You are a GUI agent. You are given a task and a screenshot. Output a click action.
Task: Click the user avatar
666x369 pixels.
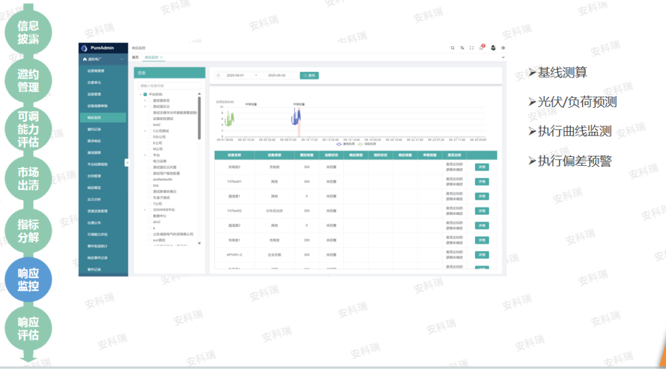(493, 48)
